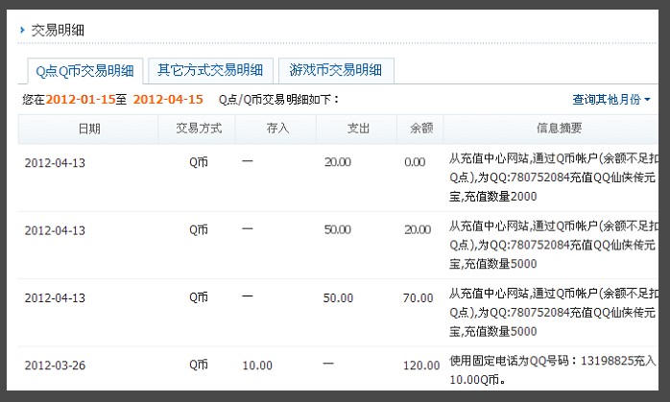
Task: Click the end date 2012-04-15
Action: coord(168,100)
